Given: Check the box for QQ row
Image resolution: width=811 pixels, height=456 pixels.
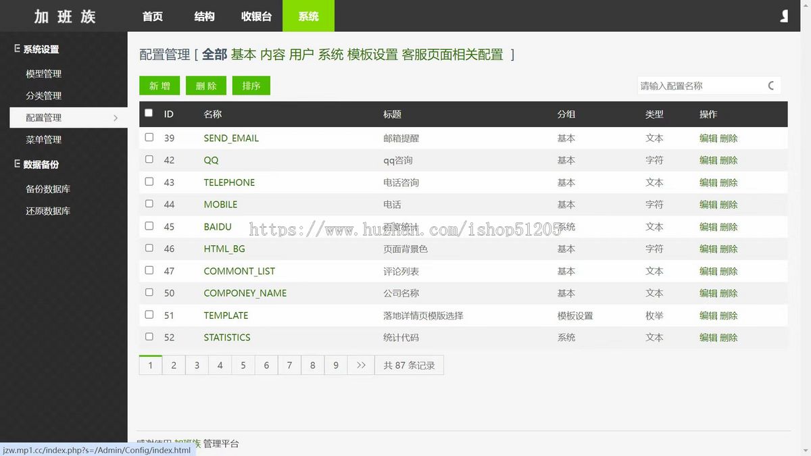Looking at the screenshot, I should [x=149, y=159].
